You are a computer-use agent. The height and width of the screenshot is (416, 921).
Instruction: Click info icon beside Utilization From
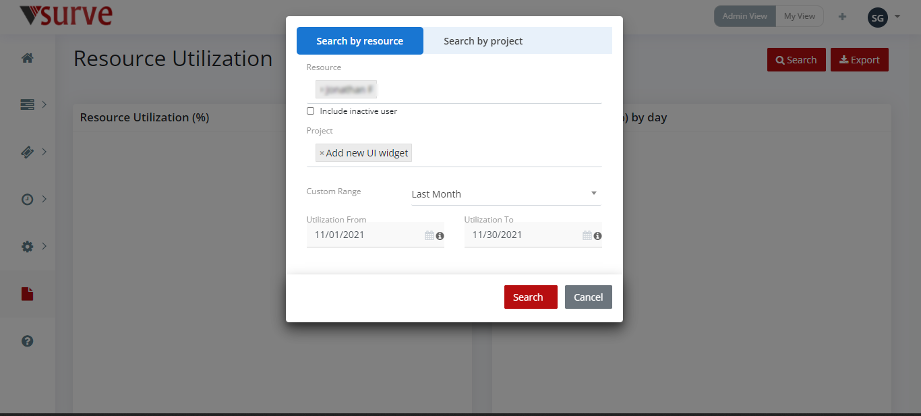(440, 236)
